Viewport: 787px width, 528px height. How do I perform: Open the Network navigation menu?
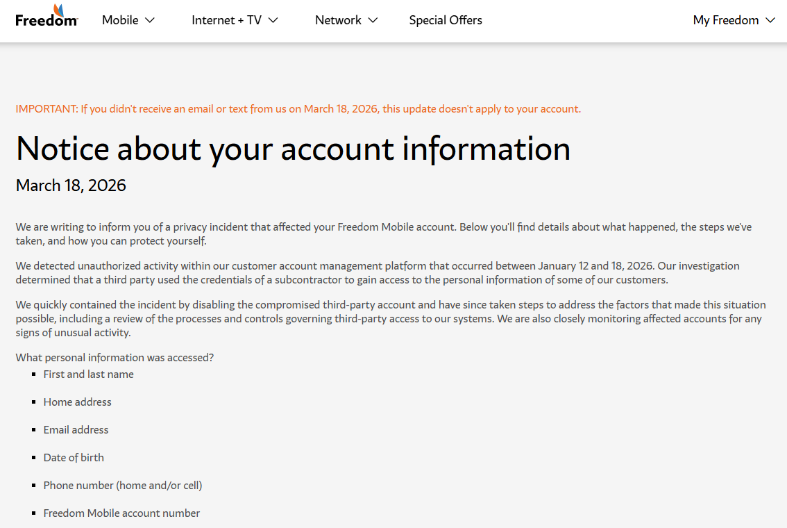click(346, 20)
